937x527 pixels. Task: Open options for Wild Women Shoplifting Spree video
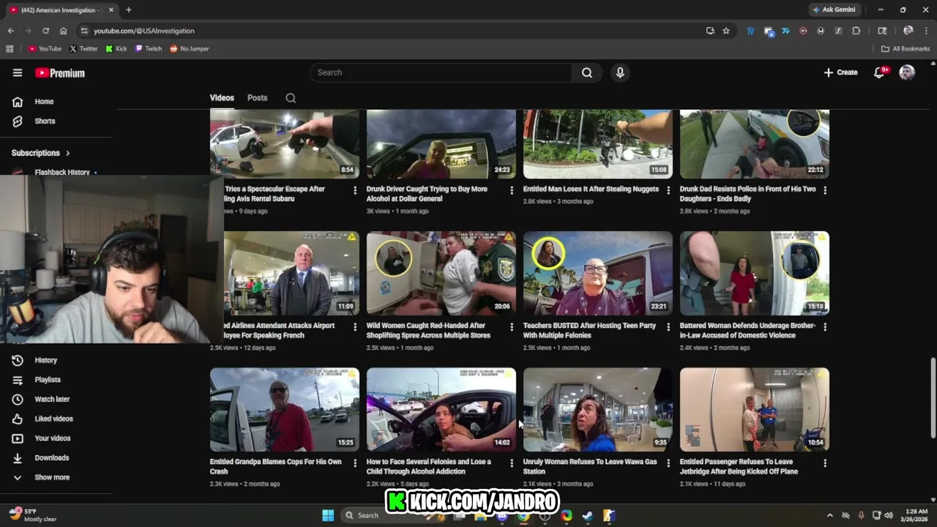coord(512,326)
